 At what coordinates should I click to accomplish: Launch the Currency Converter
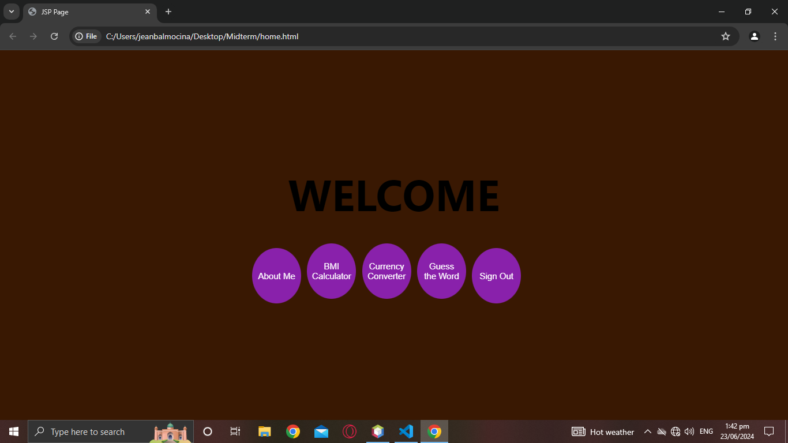(x=387, y=271)
